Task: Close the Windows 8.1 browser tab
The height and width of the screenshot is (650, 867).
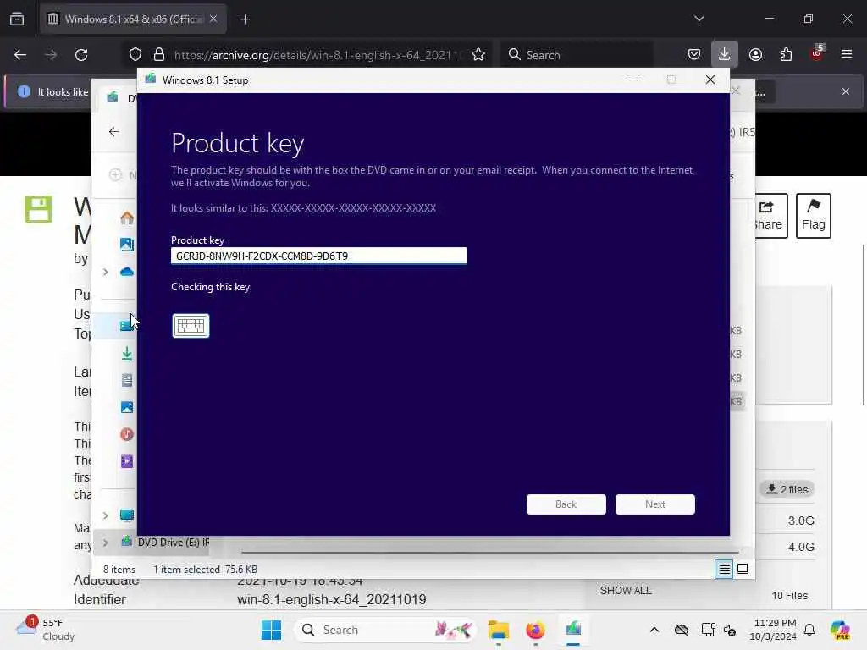Action: coord(213,19)
